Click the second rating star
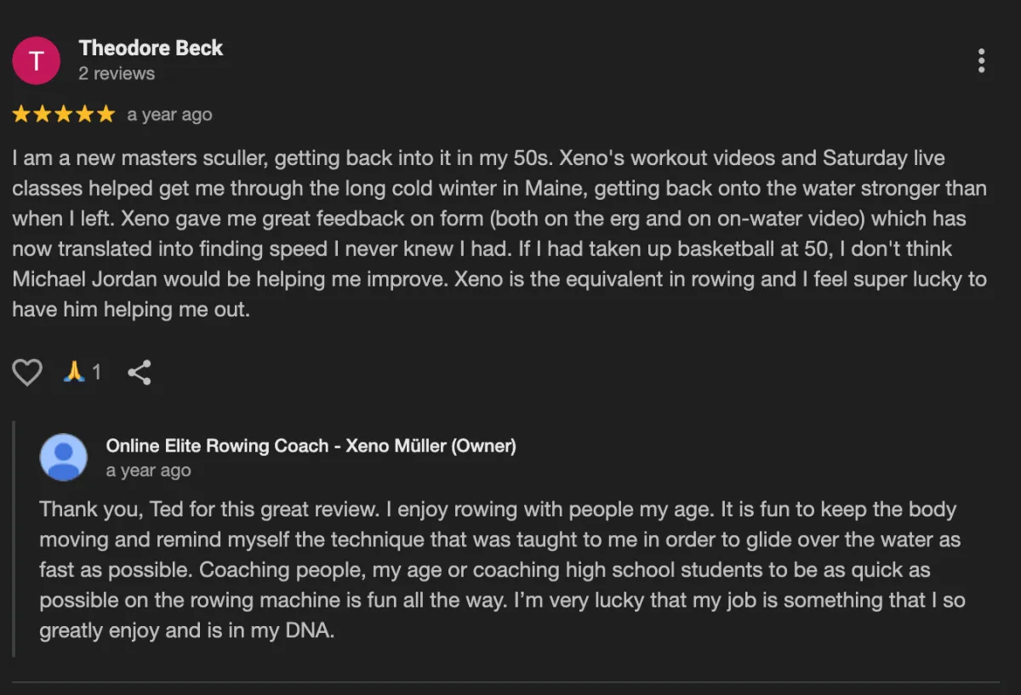The image size is (1021, 695). pyautogui.click(x=43, y=114)
